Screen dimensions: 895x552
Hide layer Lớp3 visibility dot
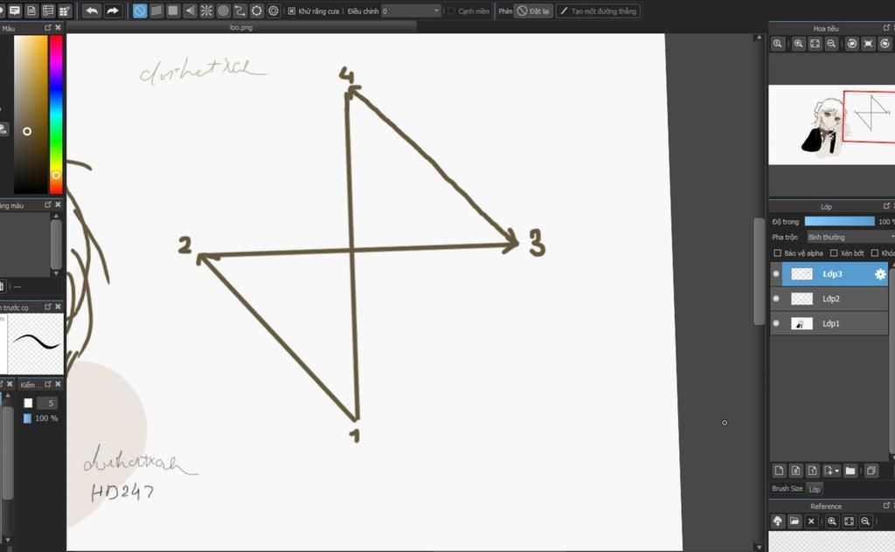coord(776,273)
